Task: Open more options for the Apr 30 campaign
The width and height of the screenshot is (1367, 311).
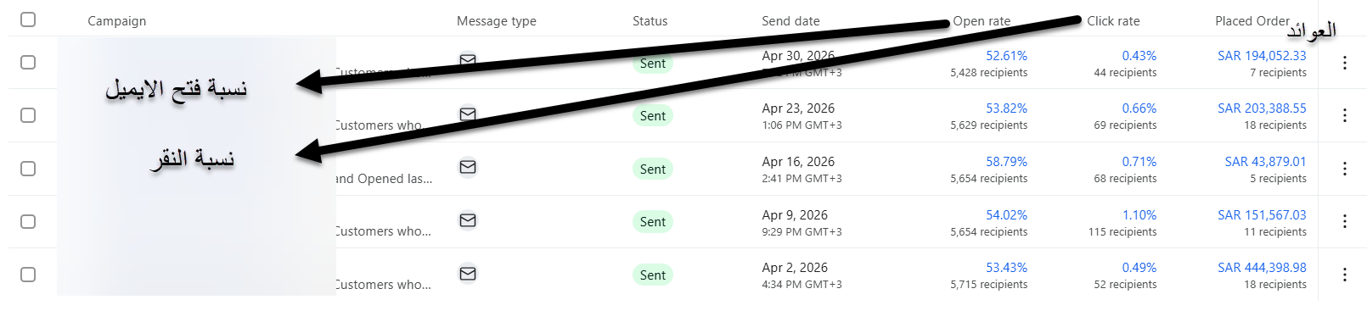Action: pyautogui.click(x=1344, y=63)
